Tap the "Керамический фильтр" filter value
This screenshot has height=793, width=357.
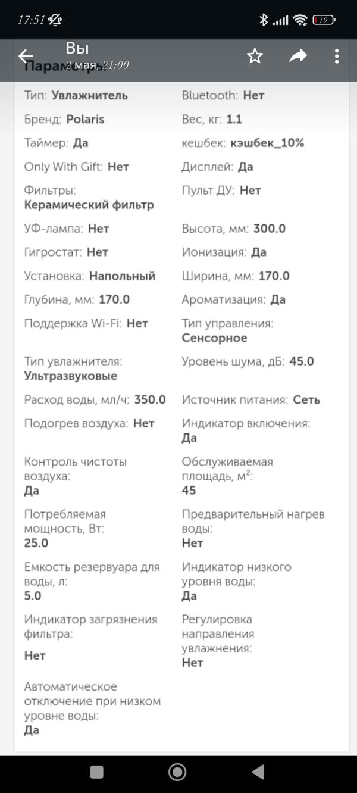click(x=89, y=205)
